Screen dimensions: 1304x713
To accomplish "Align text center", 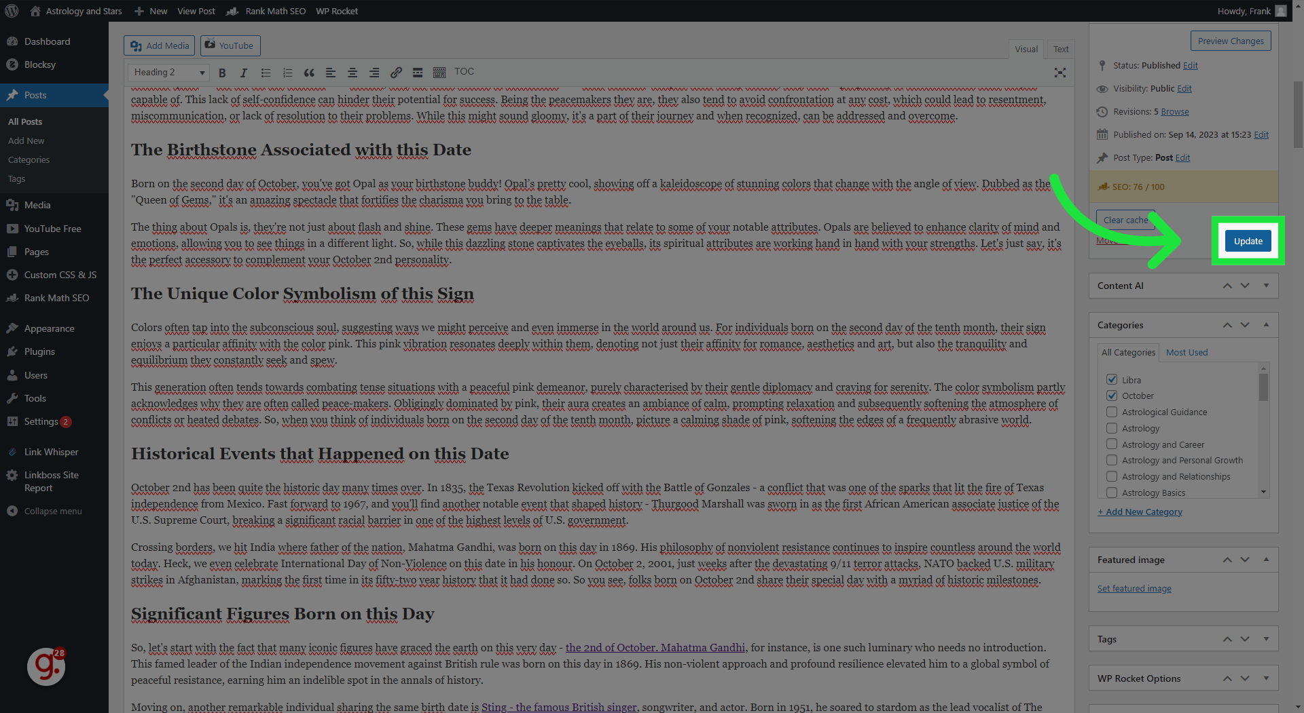I will coord(352,73).
